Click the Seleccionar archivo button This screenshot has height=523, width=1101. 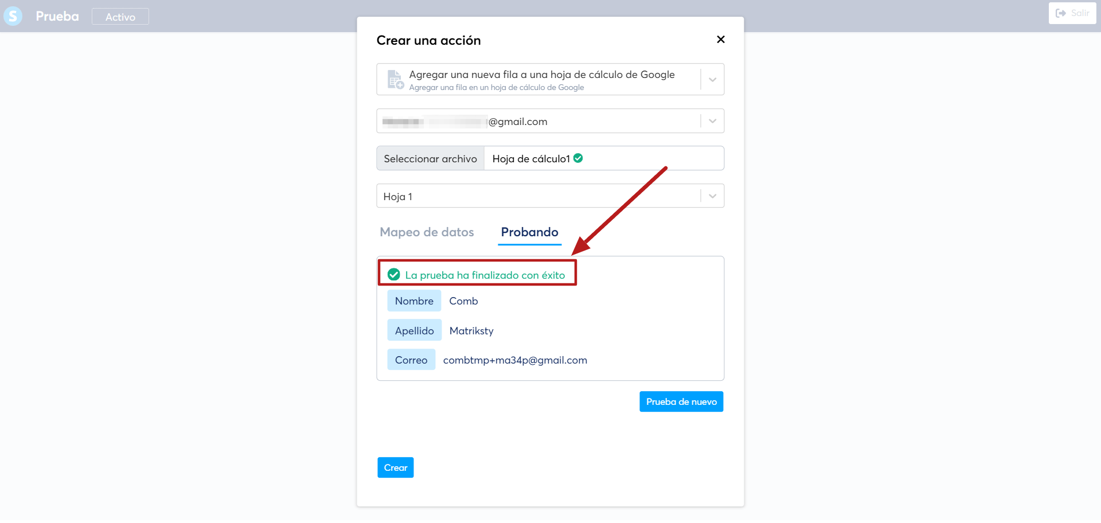coord(431,158)
